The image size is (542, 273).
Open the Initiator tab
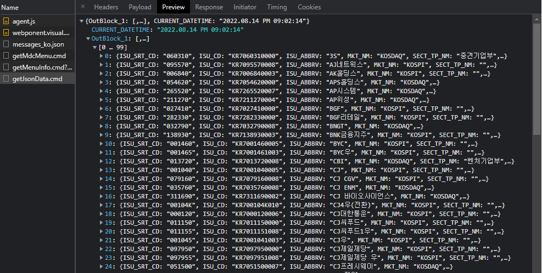coord(245,7)
